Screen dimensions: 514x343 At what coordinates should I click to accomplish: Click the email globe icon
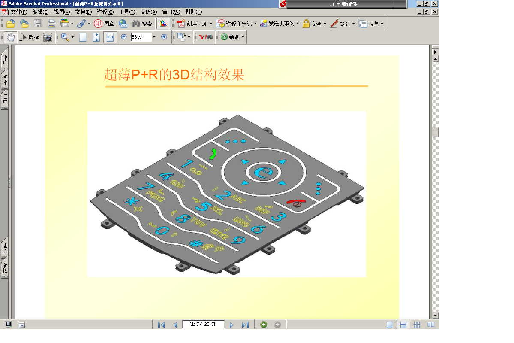[123, 24]
